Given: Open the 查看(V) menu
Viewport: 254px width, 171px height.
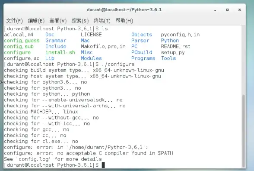Looking at the screenshot, I should (x=58, y=21).
